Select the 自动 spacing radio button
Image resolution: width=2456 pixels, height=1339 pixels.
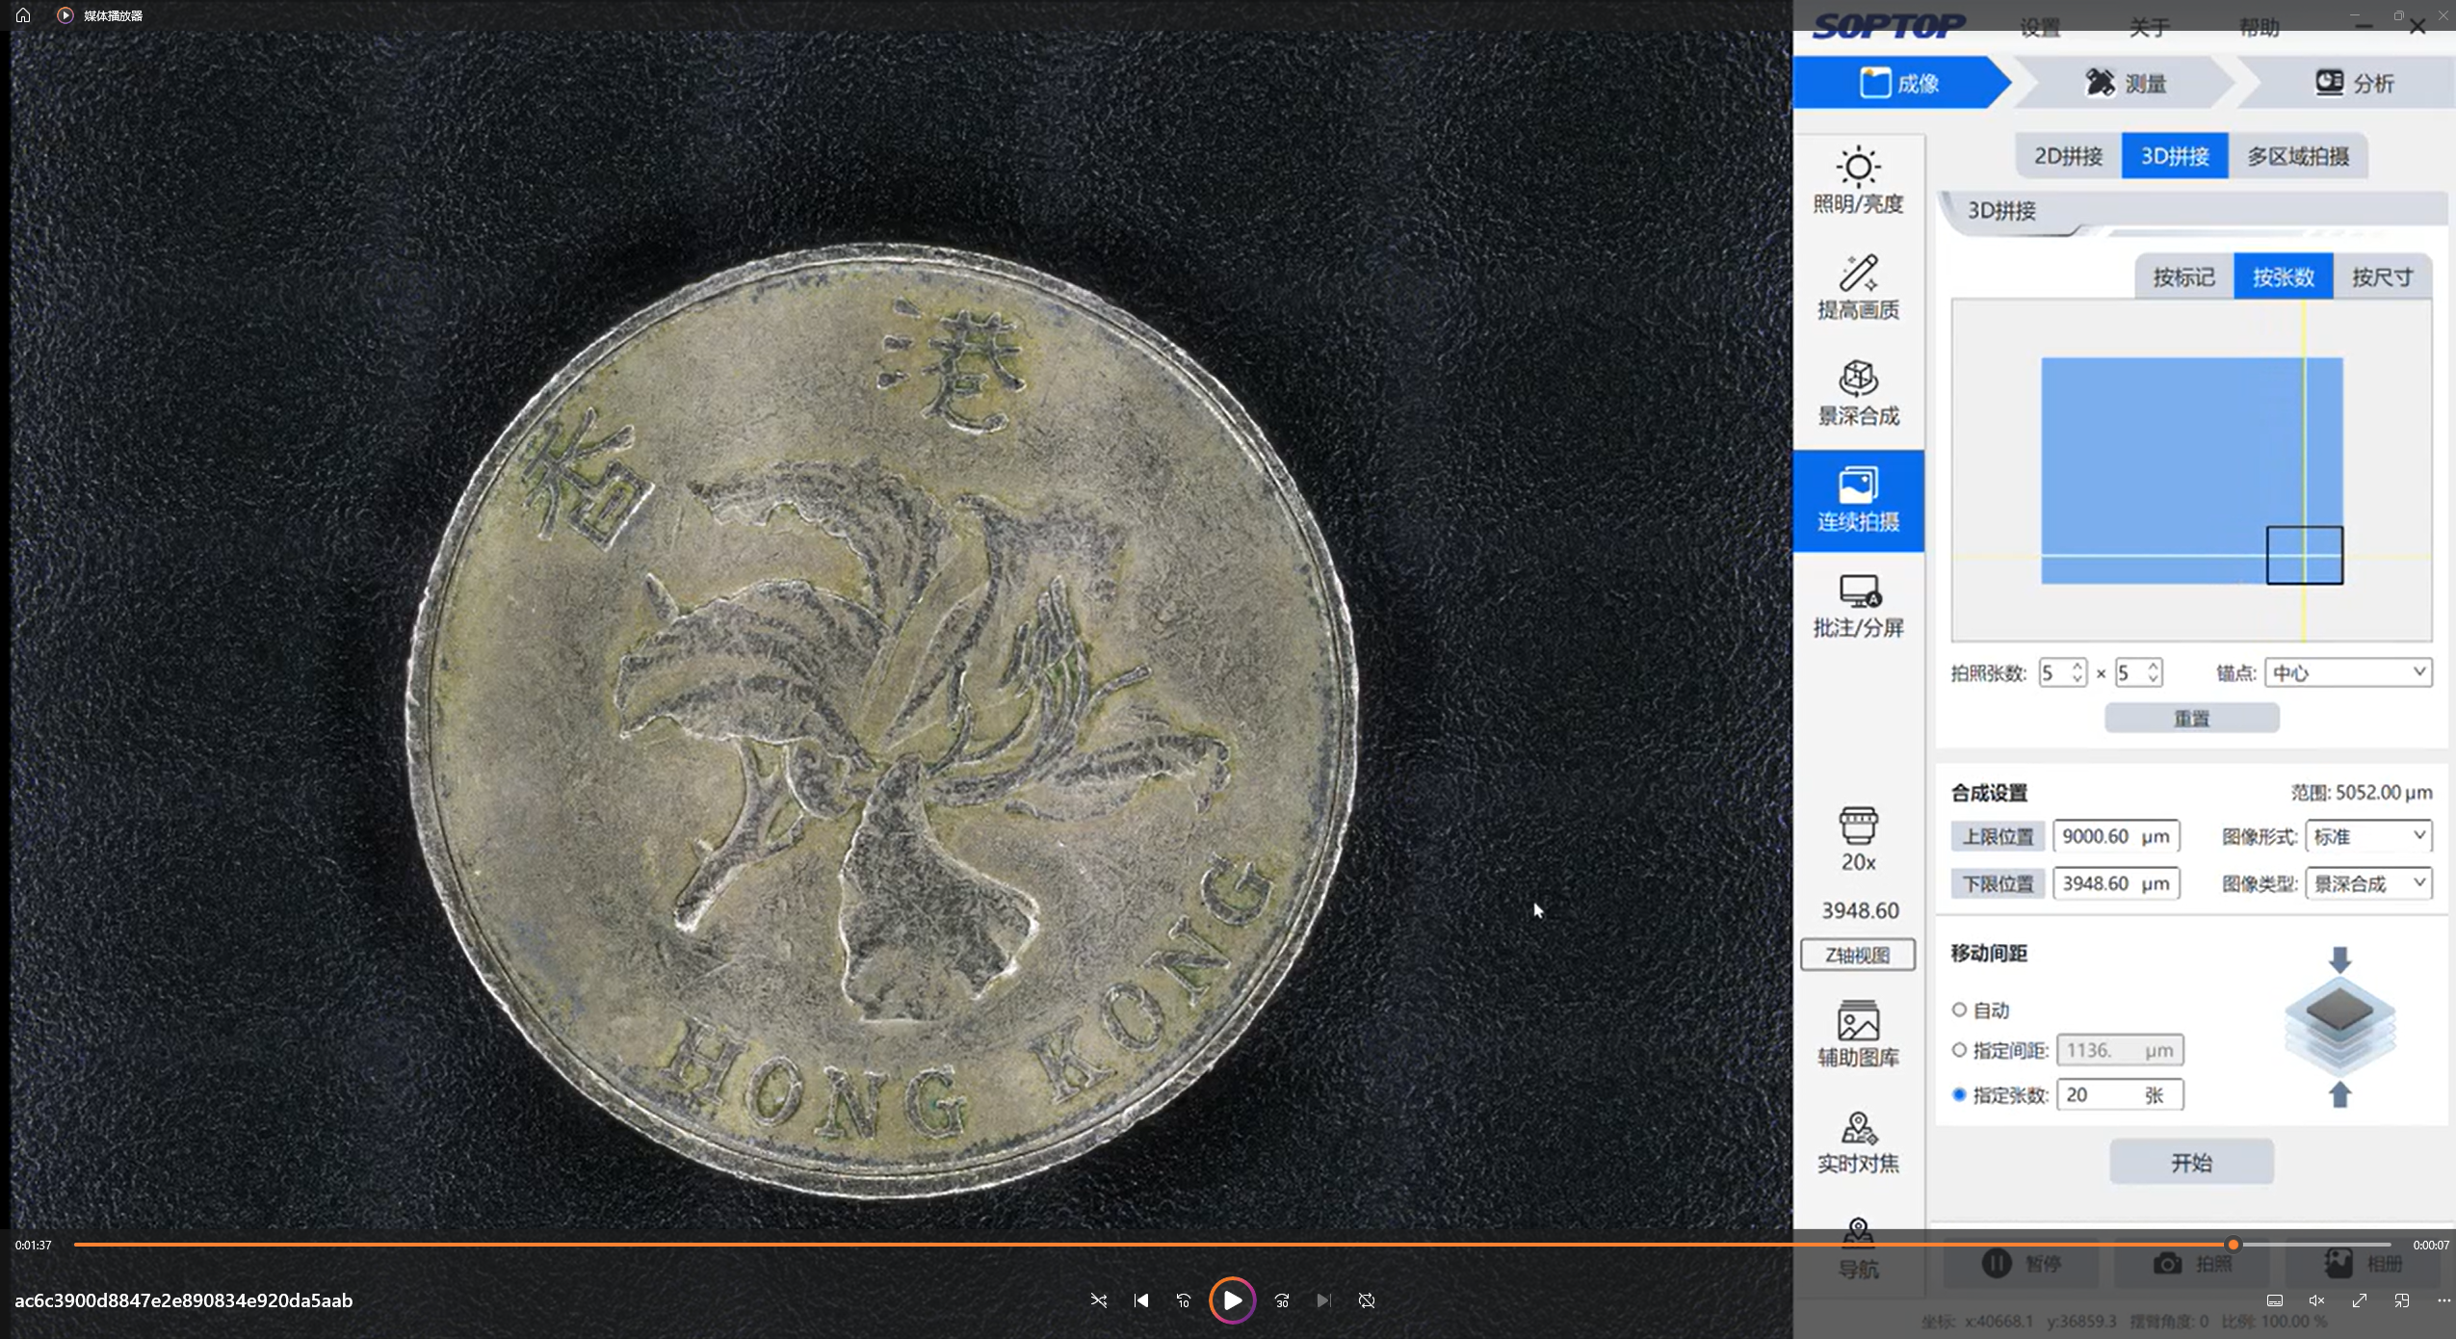(x=1959, y=1010)
